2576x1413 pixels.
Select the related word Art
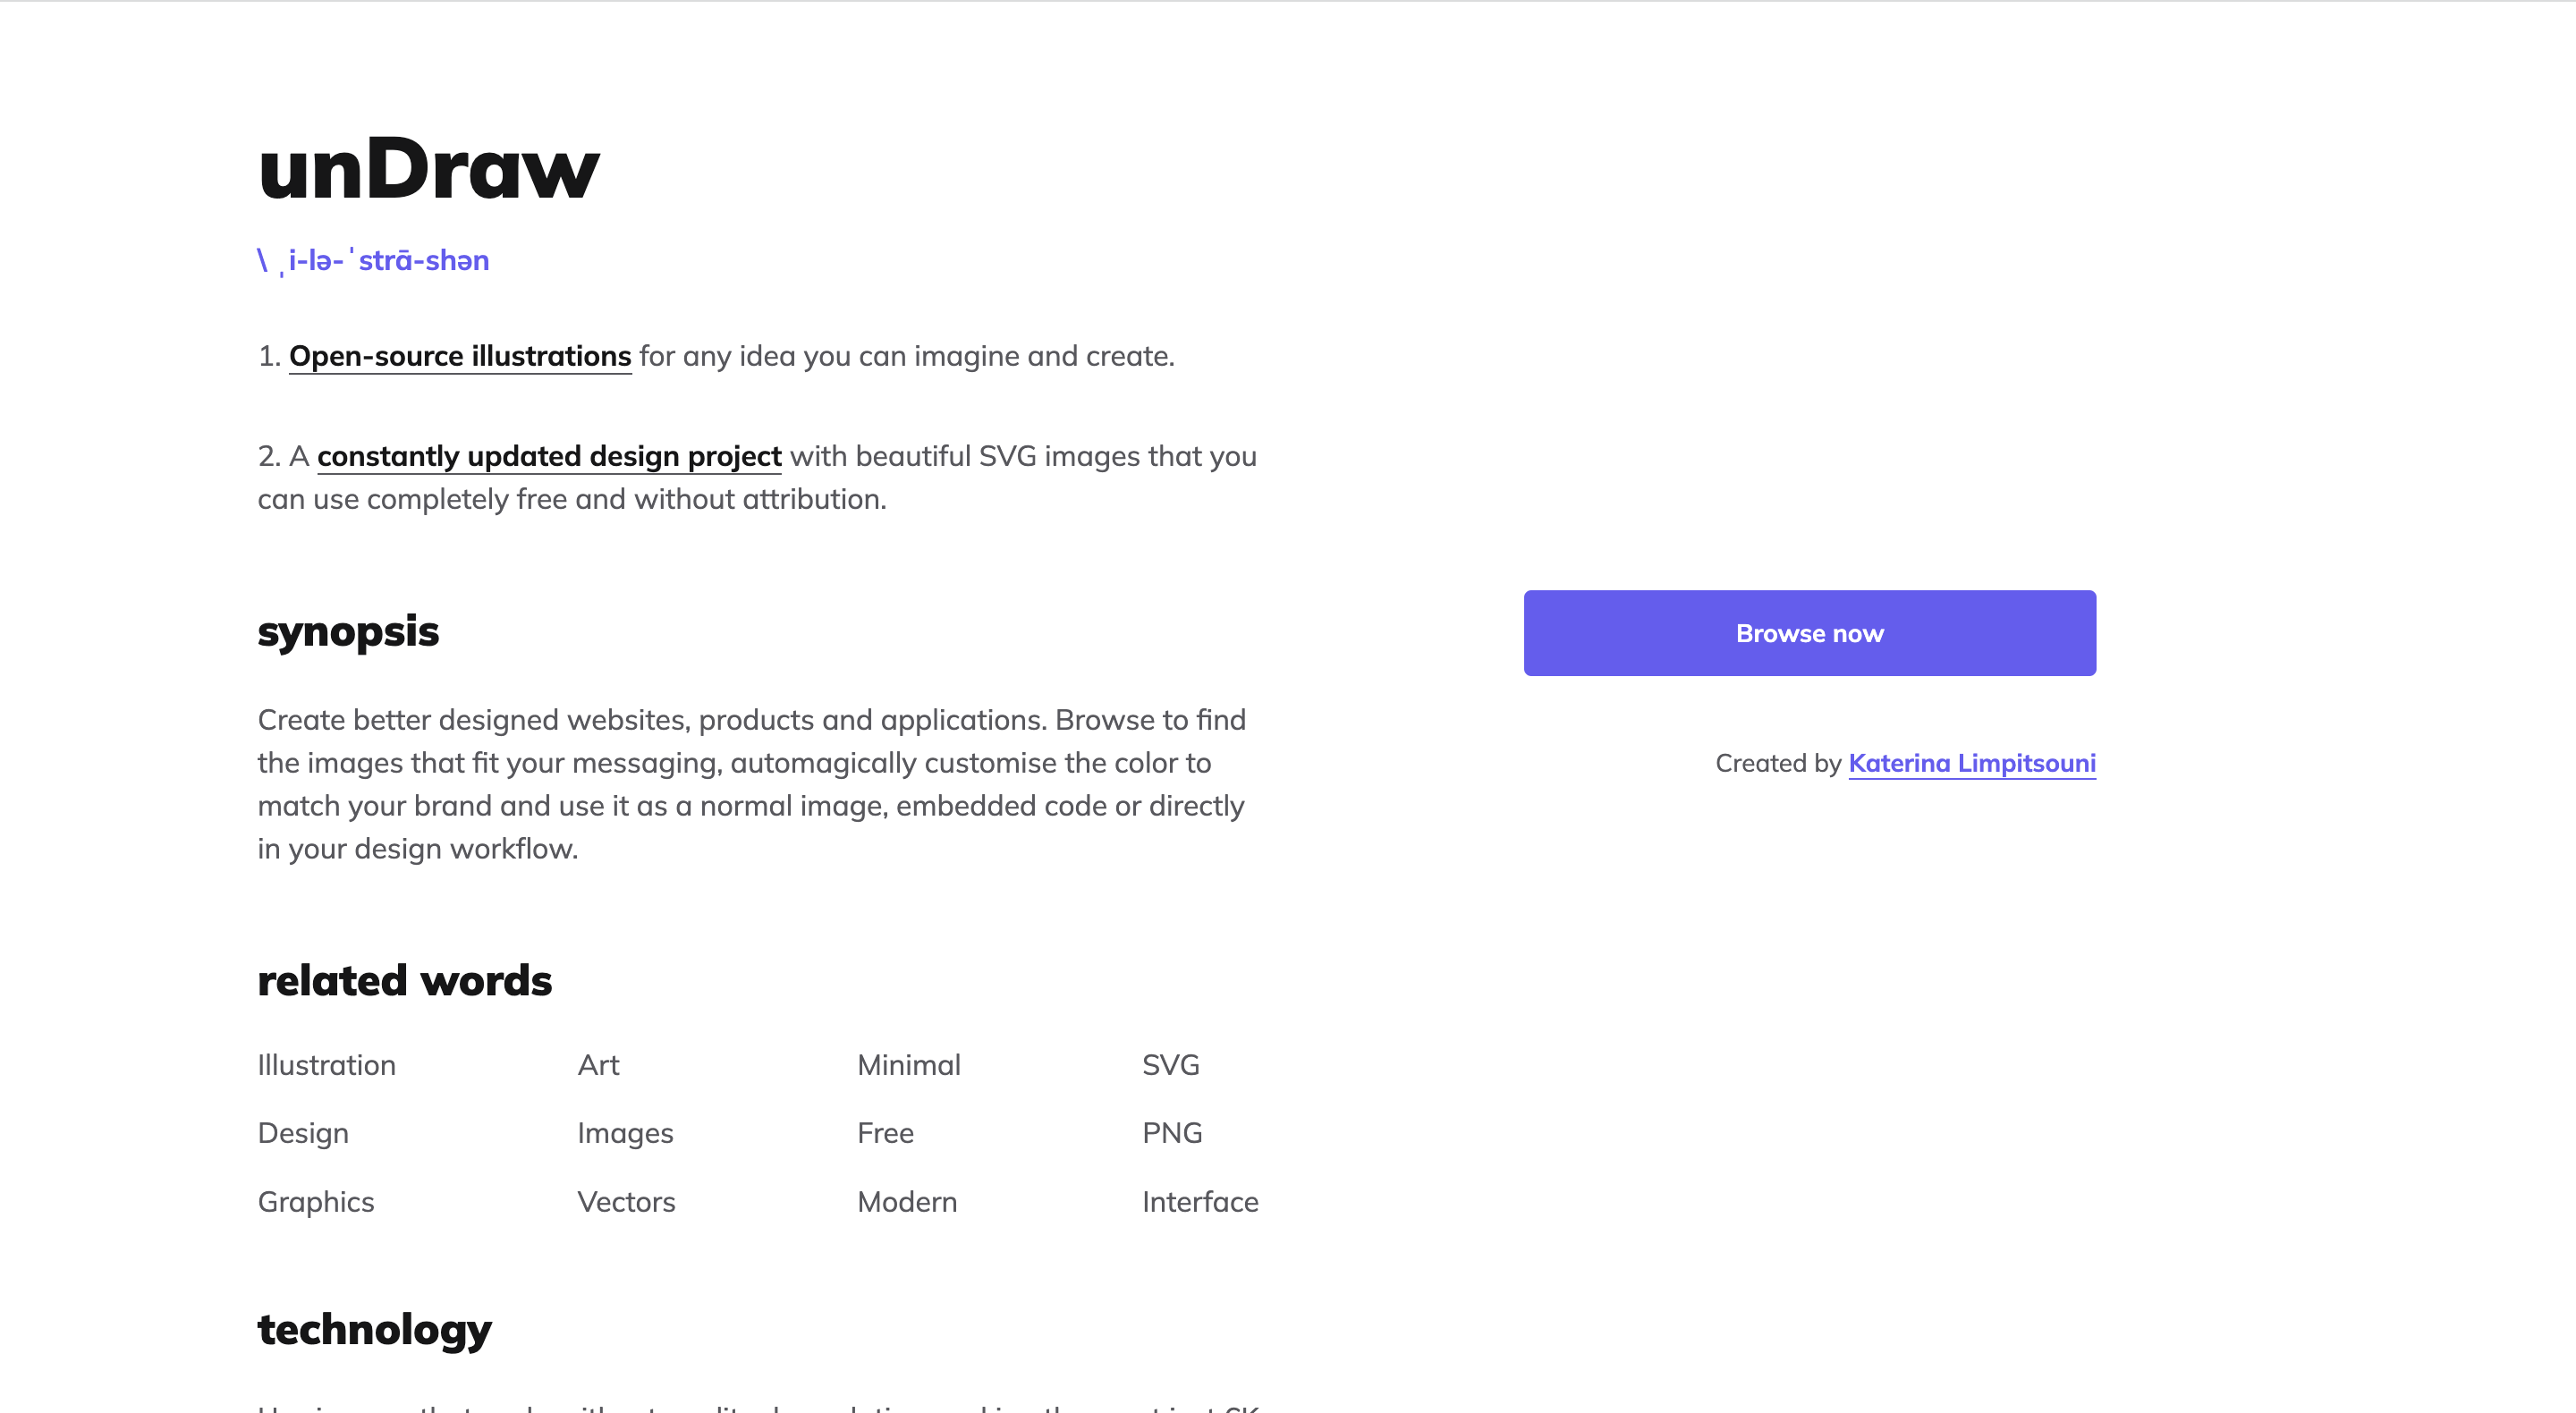tap(598, 1065)
